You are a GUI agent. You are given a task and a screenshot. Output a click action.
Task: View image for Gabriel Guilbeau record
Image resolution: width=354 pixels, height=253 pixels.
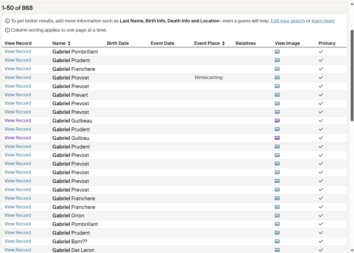277,121
